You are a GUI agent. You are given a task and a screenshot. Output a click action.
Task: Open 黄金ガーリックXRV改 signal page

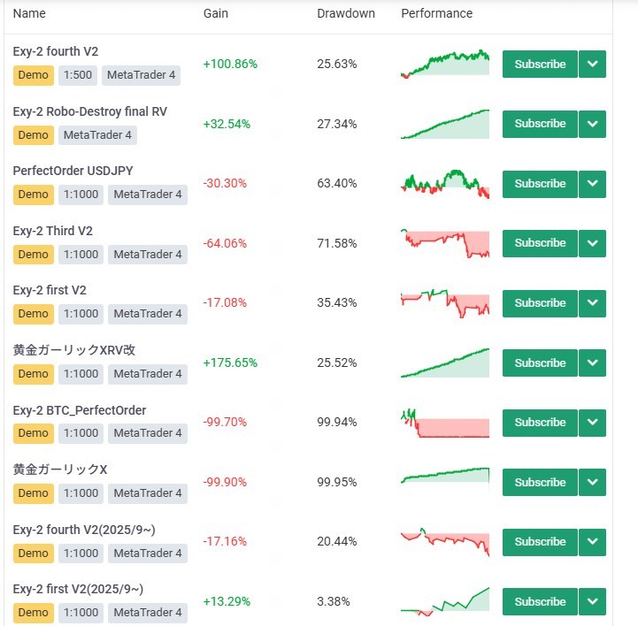click(x=74, y=350)
